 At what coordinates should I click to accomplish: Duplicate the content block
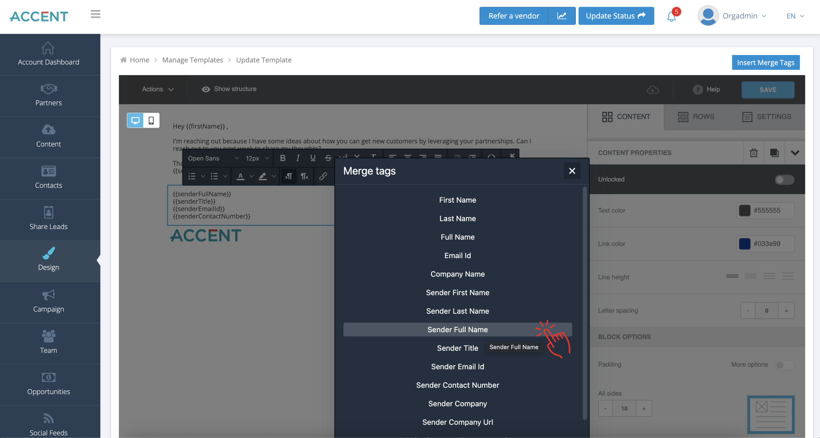point(774,153)
